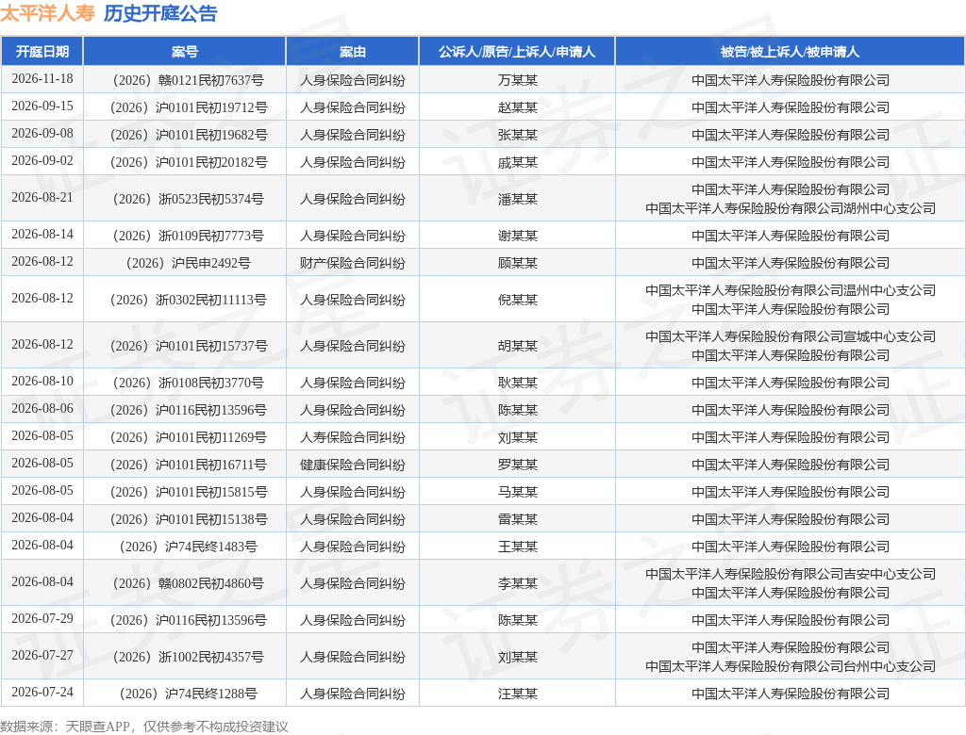Select case (2026)沪民申2492号
Image resolution: width=966 pixels, height=735 pixels.
(188, 264)
